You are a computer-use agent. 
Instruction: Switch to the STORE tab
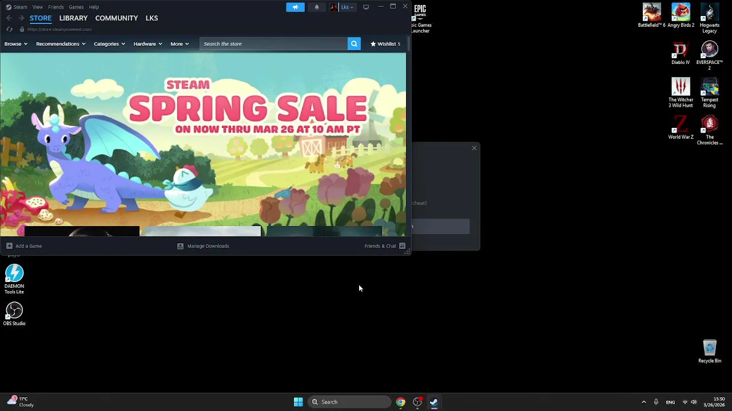41,18
